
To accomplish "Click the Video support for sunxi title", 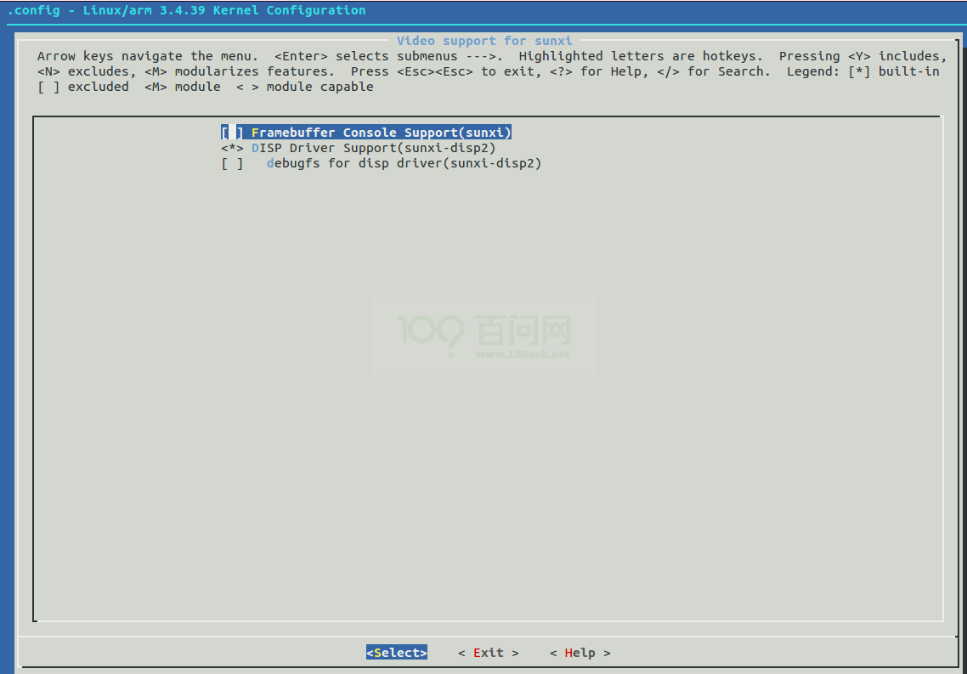I will pyautogui.click(x=485, y=40).
